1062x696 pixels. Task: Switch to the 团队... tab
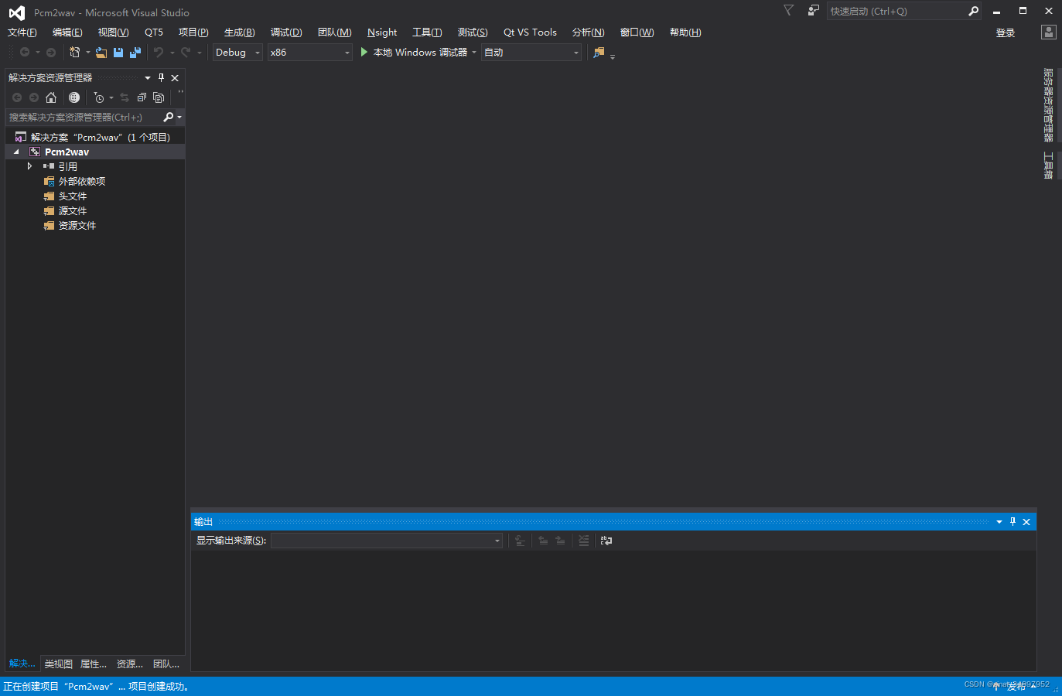point(166,664)
